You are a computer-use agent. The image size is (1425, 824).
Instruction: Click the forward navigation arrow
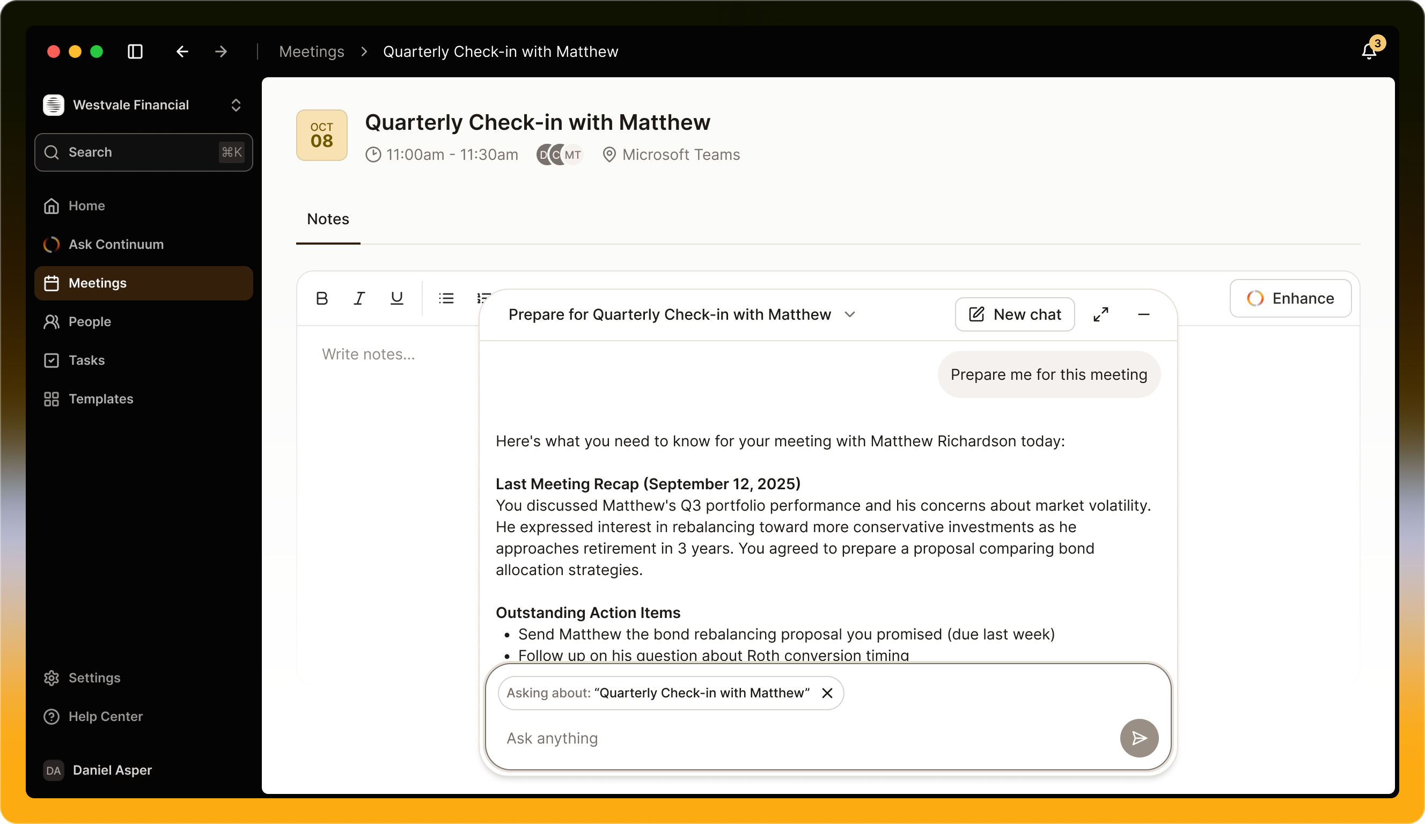221,51
